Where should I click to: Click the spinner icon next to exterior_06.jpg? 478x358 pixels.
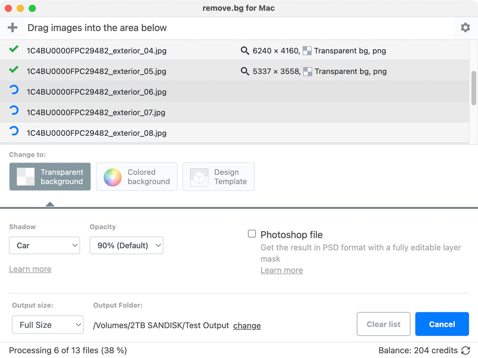(x=13, y=91)
